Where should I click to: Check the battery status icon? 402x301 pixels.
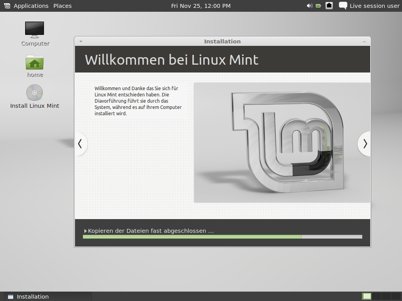[x=318, y=5]
